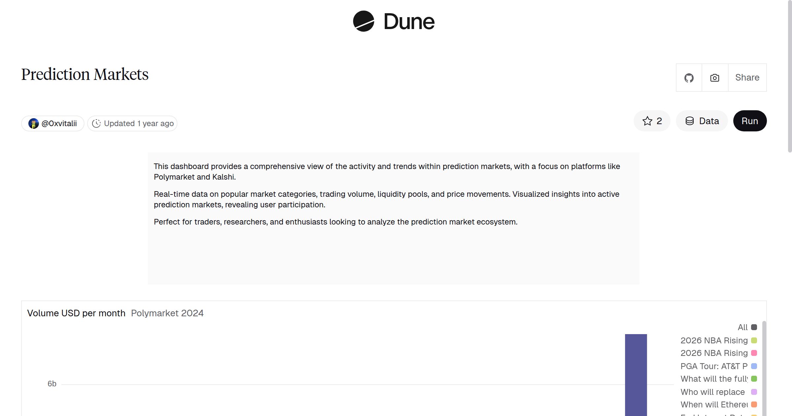Open the Data panel
The width and height of the screenshot is (792, 416).
pos(702,121)
